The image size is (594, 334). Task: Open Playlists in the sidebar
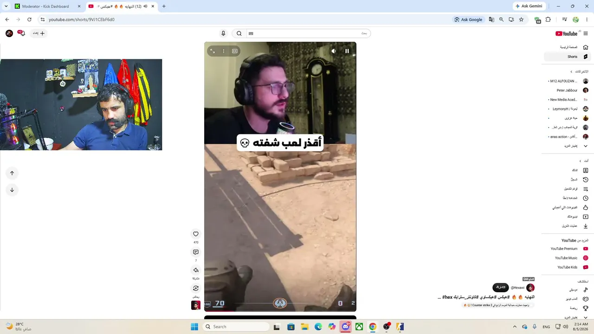[568, 189]
